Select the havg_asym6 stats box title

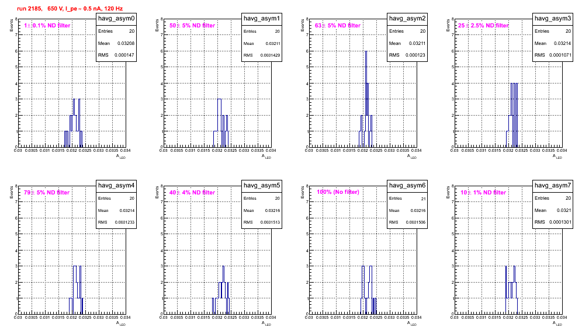tap(407, 186)
